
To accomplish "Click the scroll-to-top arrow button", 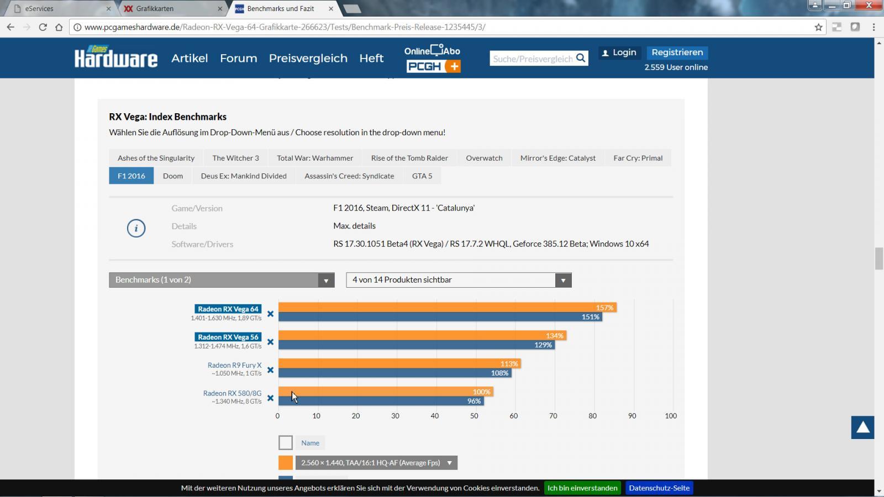I will [x=862, y=427].
